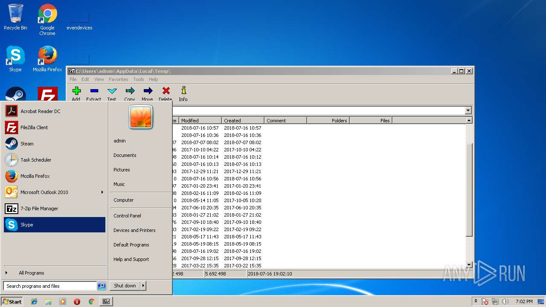This screenshot has width=546, height=307.
Task: Sort by the Modified column header
Action: point(200,121)
